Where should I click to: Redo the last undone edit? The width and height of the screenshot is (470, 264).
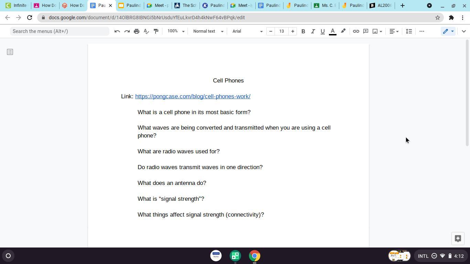click(127, 31)
